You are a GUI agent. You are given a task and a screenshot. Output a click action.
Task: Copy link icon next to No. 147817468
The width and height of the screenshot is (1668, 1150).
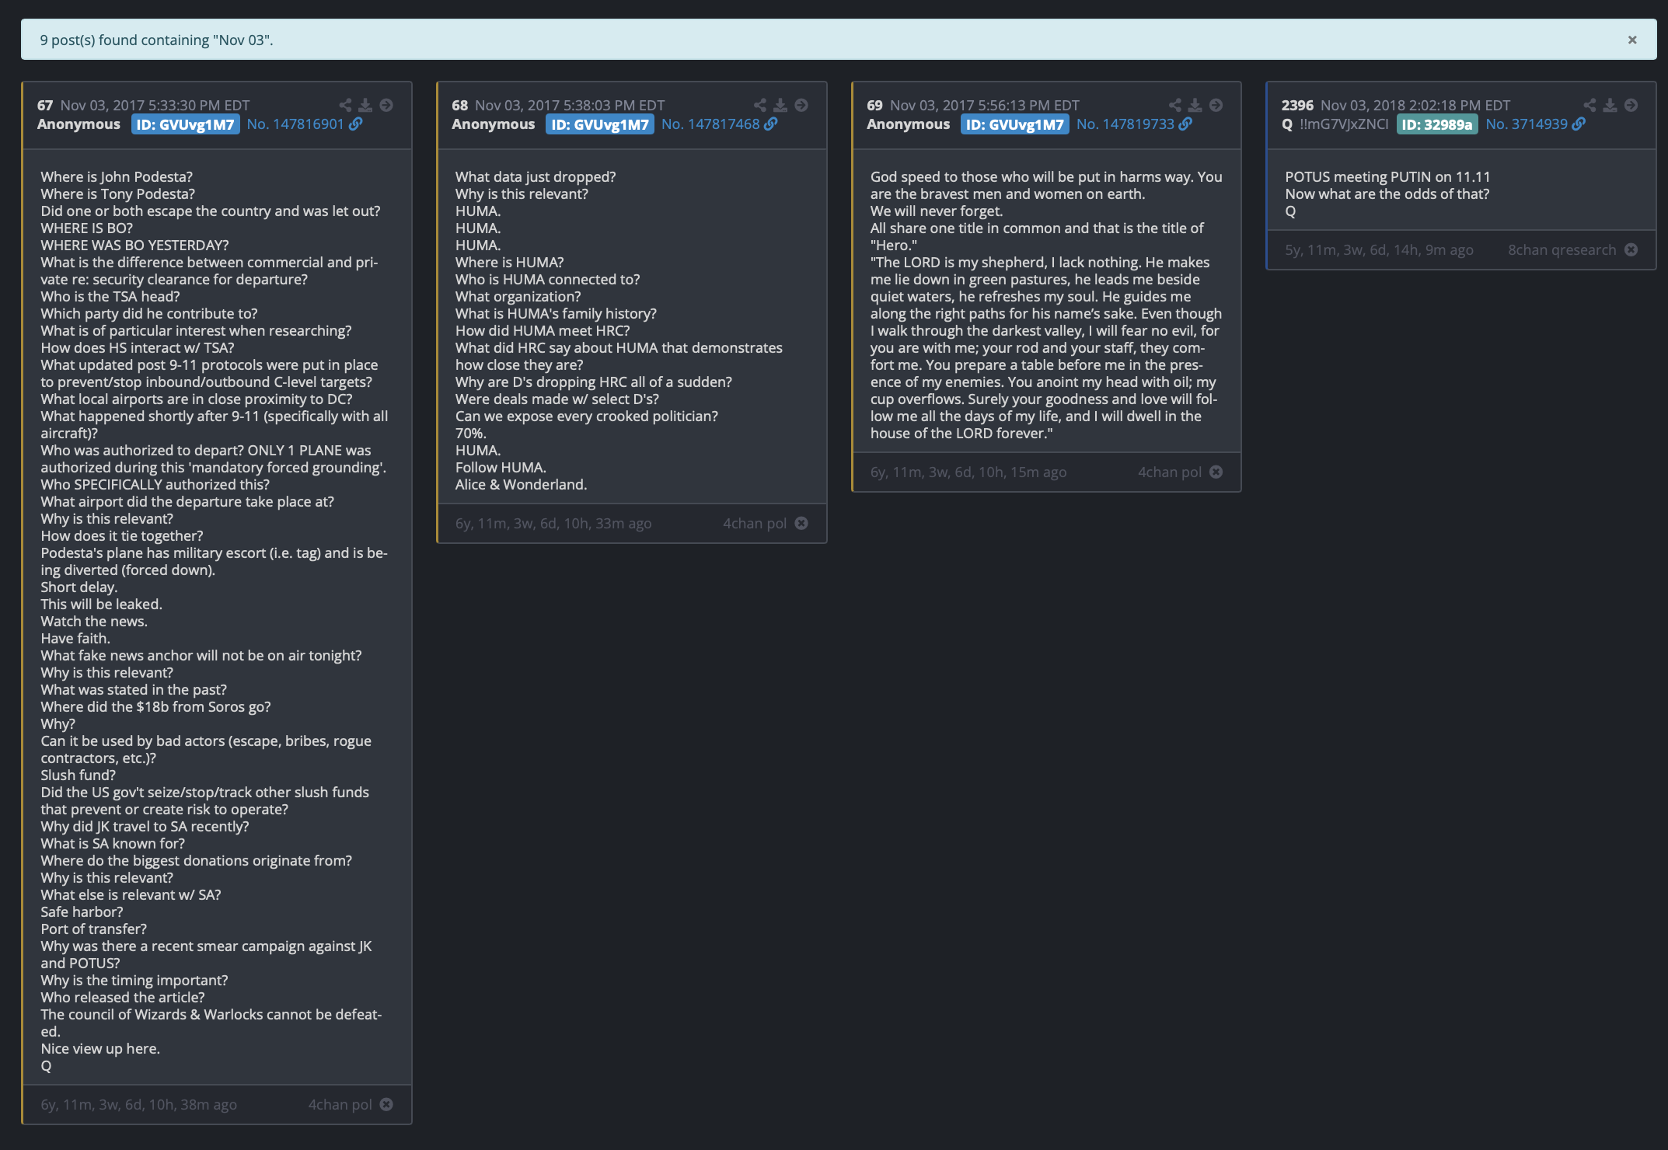point(770,124)
